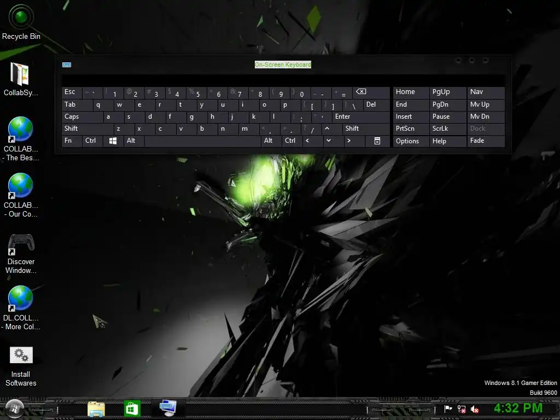This screenshot has width=560, height=420.
Task: Click the PgDn key
Action: [448, 104]
